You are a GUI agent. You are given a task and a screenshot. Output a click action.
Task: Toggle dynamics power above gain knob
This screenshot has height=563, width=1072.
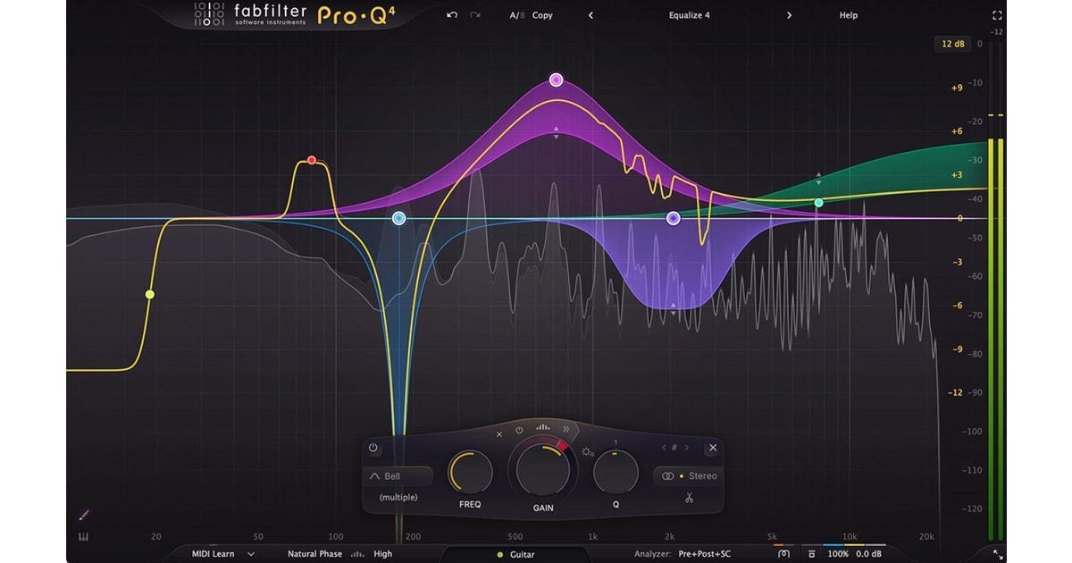pos(519,431)
